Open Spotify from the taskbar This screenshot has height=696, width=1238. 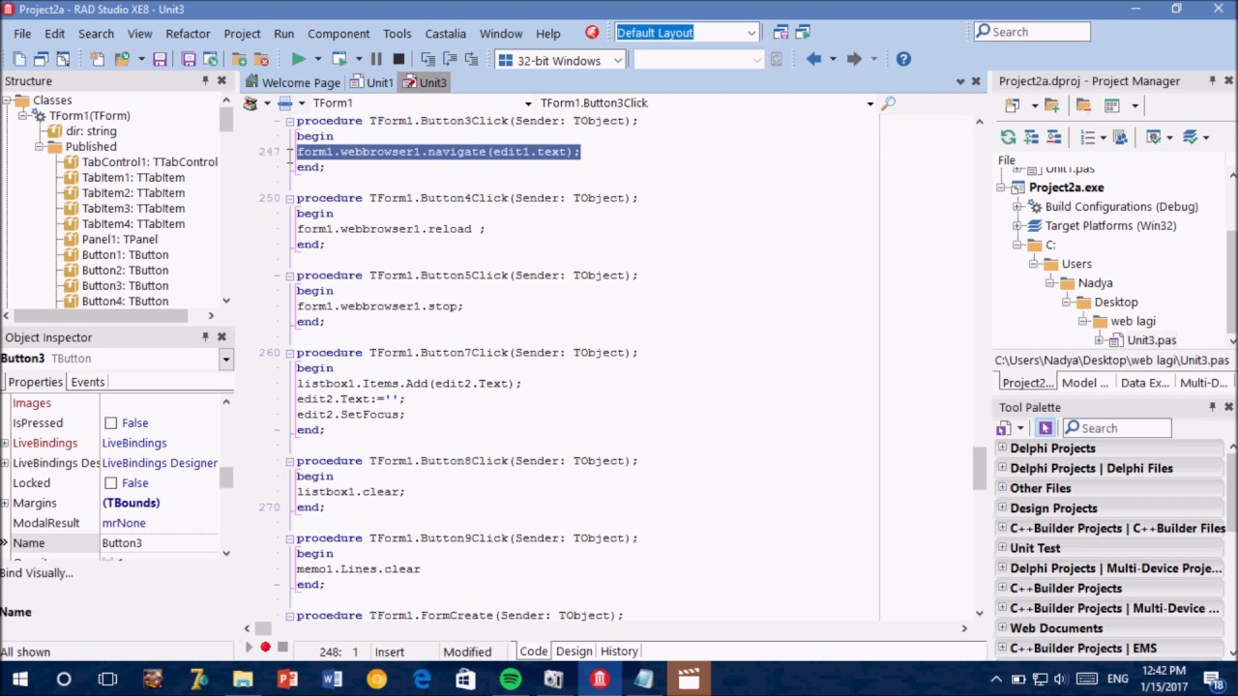pos(510,680)
